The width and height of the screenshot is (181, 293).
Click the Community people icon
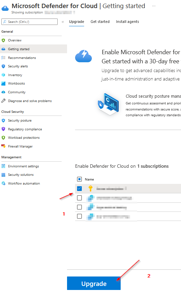pyautogui.click(x=3, y=92)
